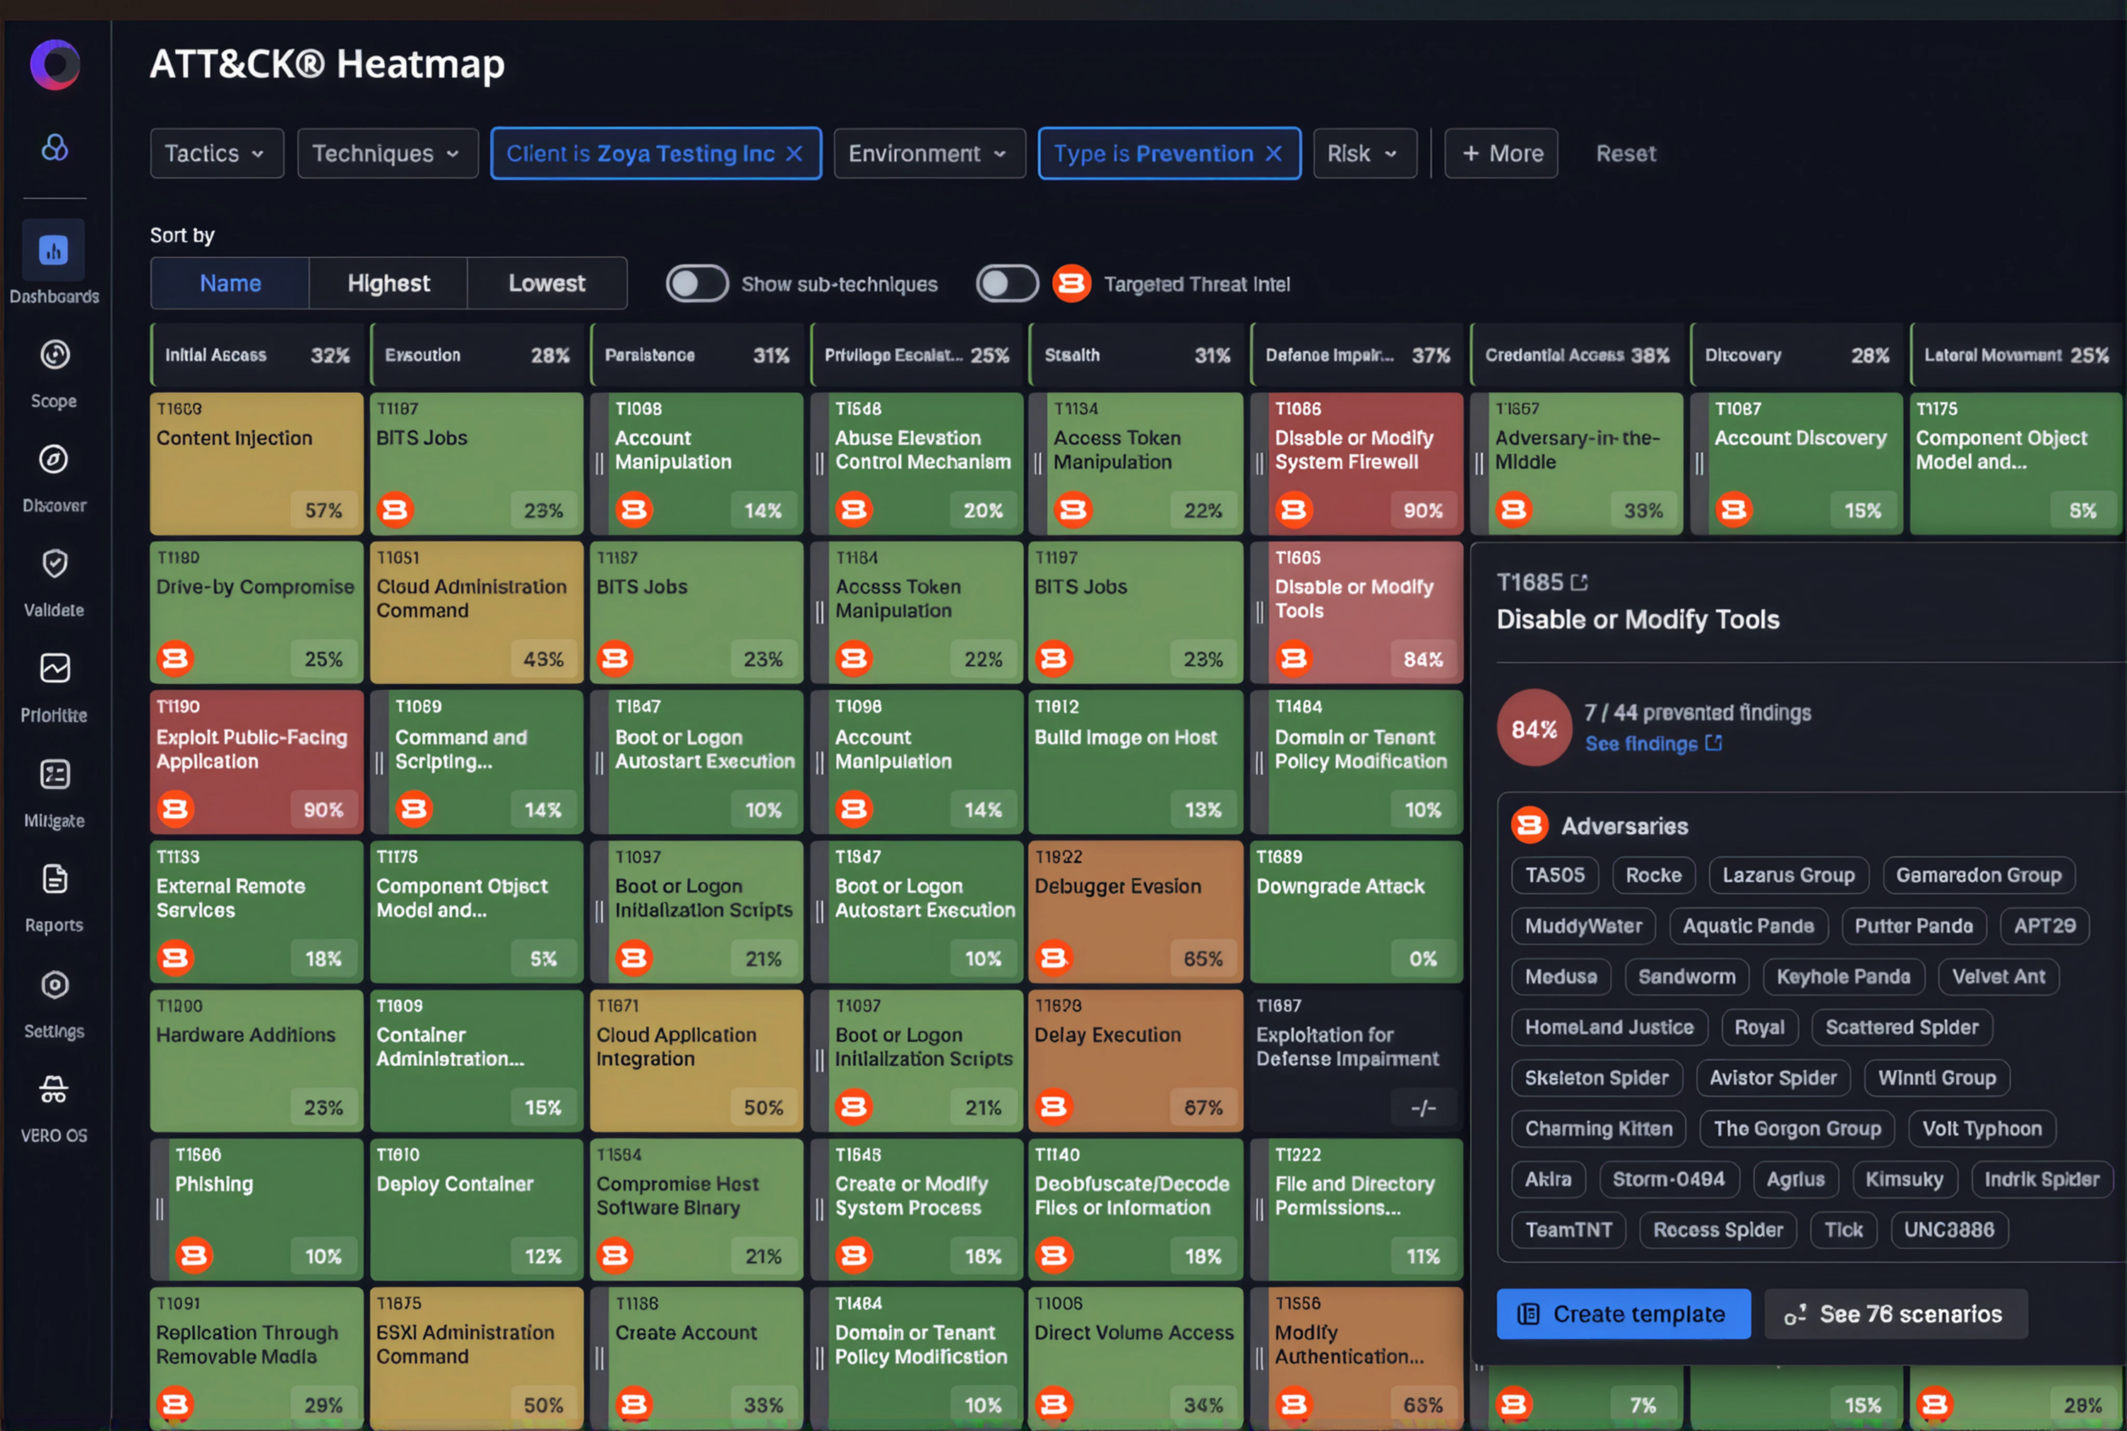This screenshot has height=1431, width=2127.
Task: Enable the Targeted Threat Intel toggle
Action: 1007,284
